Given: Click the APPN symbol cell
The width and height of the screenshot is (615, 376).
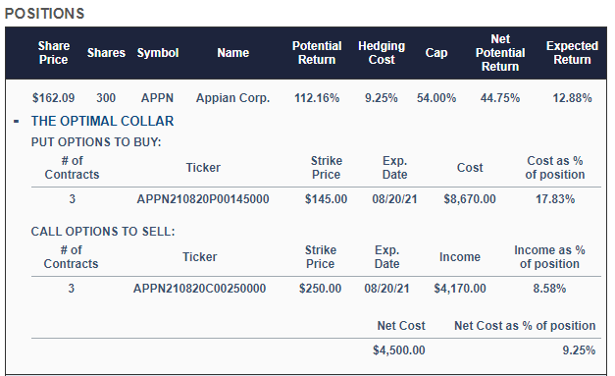Looking at the screenshot, I should point(157,98).
